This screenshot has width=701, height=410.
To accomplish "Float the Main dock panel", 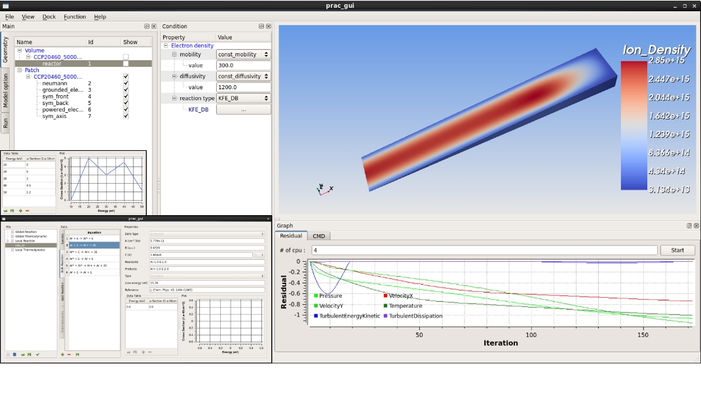I will [147, 27].
